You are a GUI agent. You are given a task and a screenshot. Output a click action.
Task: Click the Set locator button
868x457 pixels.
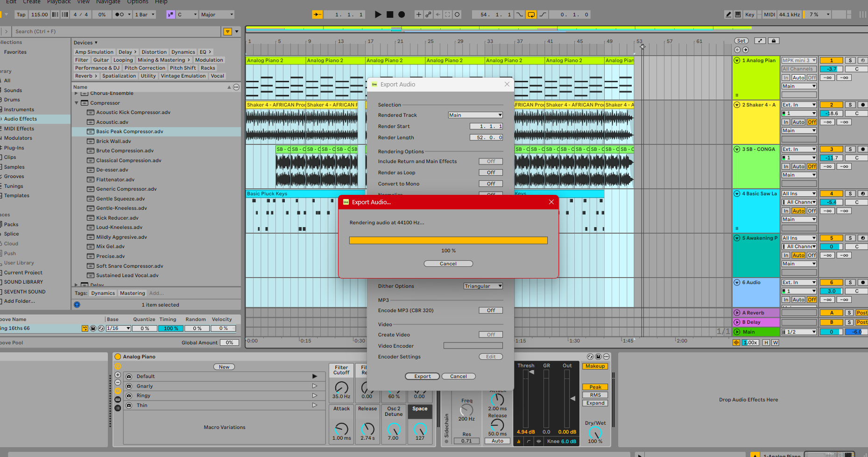[741, 41]
